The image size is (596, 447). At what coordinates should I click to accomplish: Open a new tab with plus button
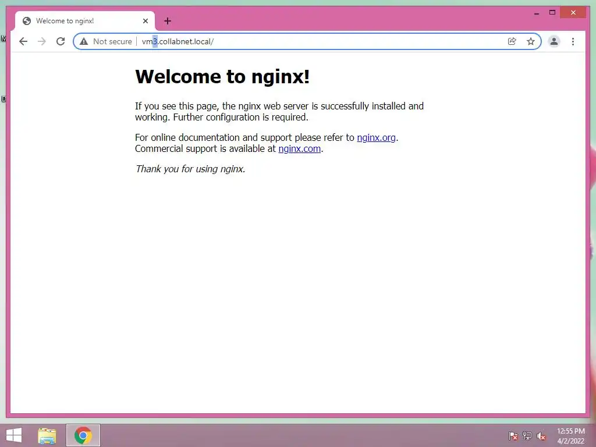(167, 21)
